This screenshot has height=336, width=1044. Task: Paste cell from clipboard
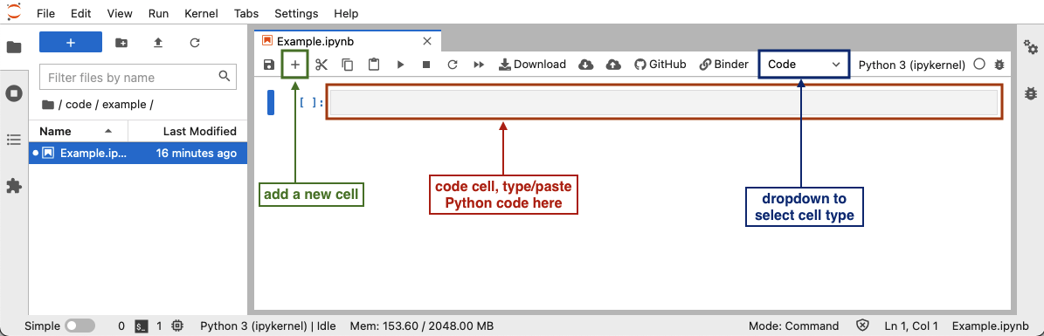pos(374,65)
